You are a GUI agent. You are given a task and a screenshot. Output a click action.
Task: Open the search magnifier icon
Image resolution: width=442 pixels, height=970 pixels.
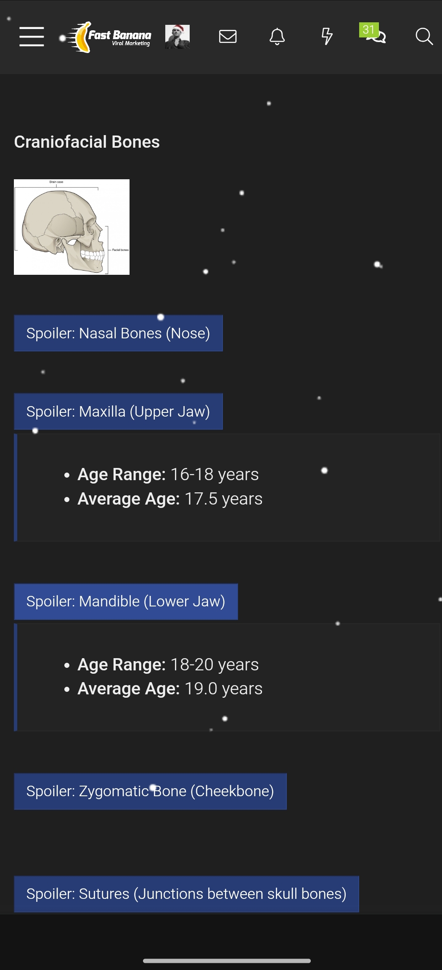pos(424,37)
